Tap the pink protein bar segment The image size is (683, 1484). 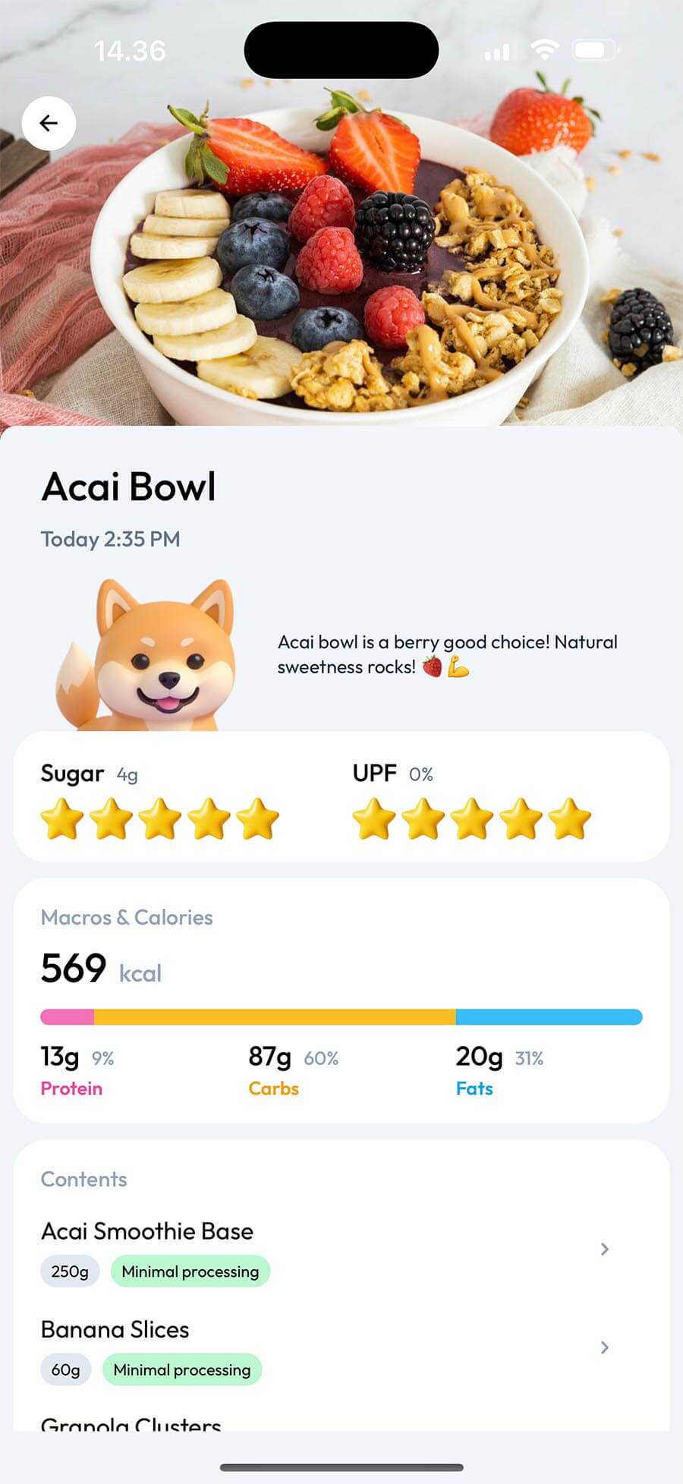tap(68, 1016)
